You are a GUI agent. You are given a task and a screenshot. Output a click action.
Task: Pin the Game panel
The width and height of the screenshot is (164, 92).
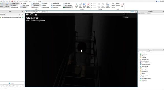(x=22, y=11)
